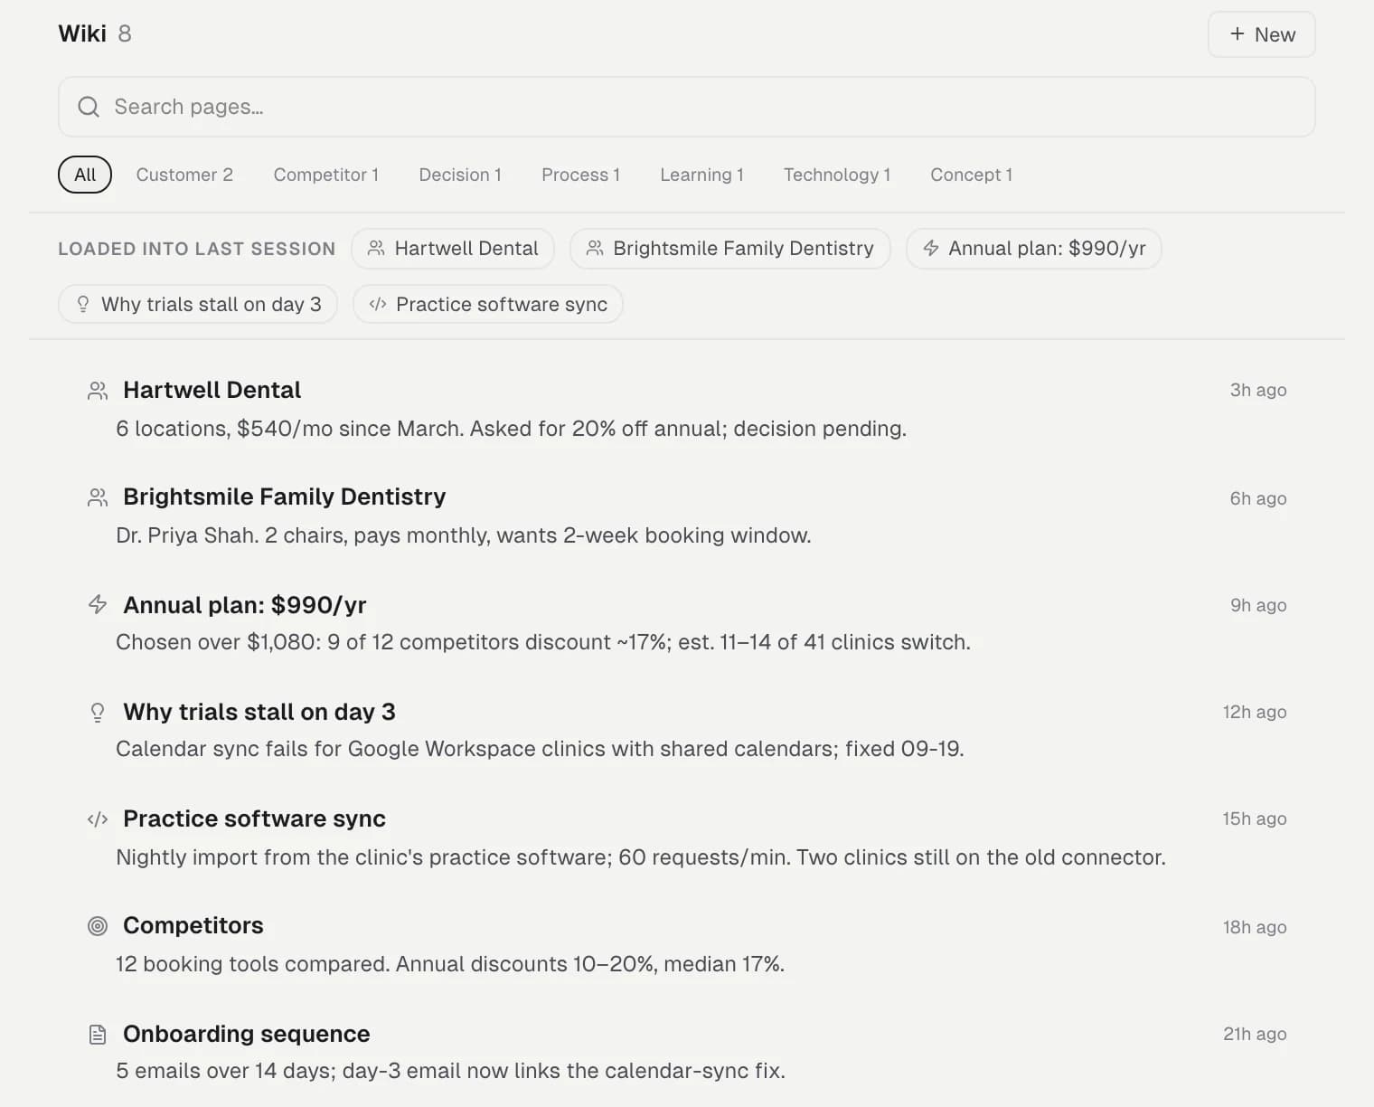Filter pages by Technology
The height and width of the screenshot is (1107, 1374).
coord(837,175)
